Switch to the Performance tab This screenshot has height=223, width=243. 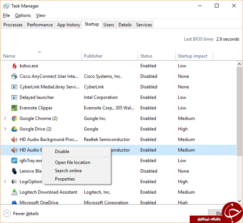(40, 25)
